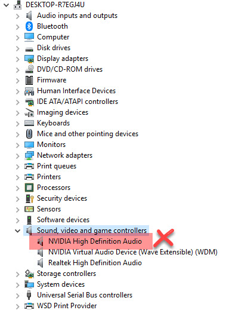Expand the Network adapters category

pyautogui.click(x=17, y=156)
